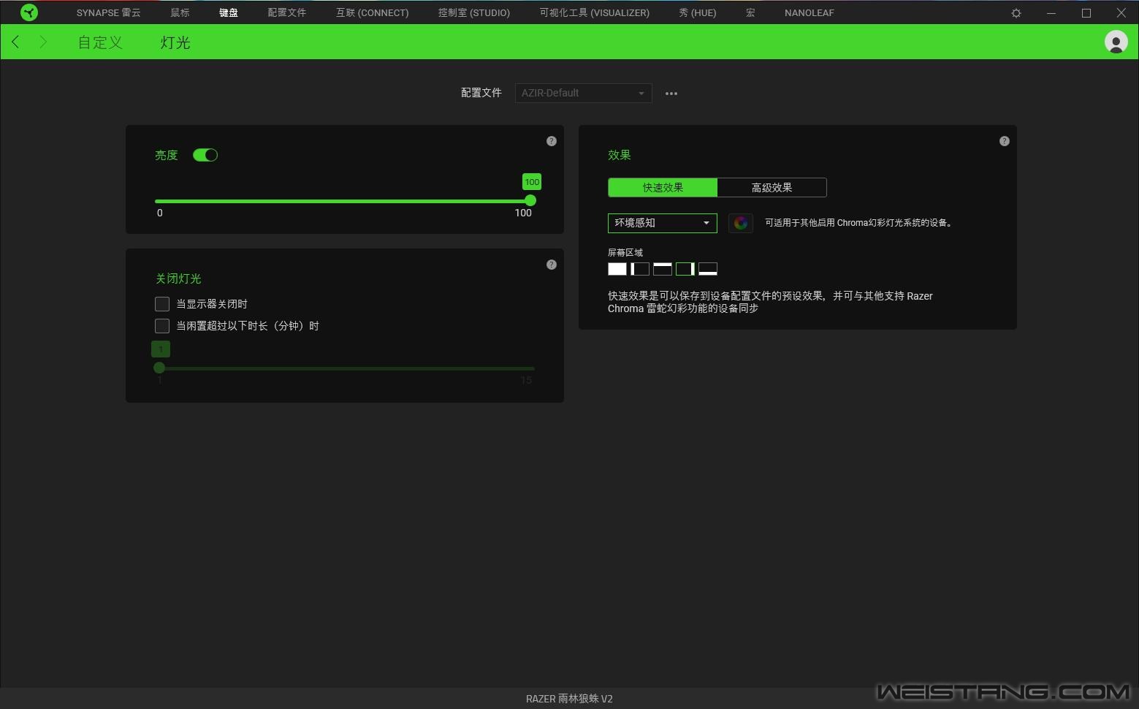Open help for the brightness panel

tap(552, 141)
